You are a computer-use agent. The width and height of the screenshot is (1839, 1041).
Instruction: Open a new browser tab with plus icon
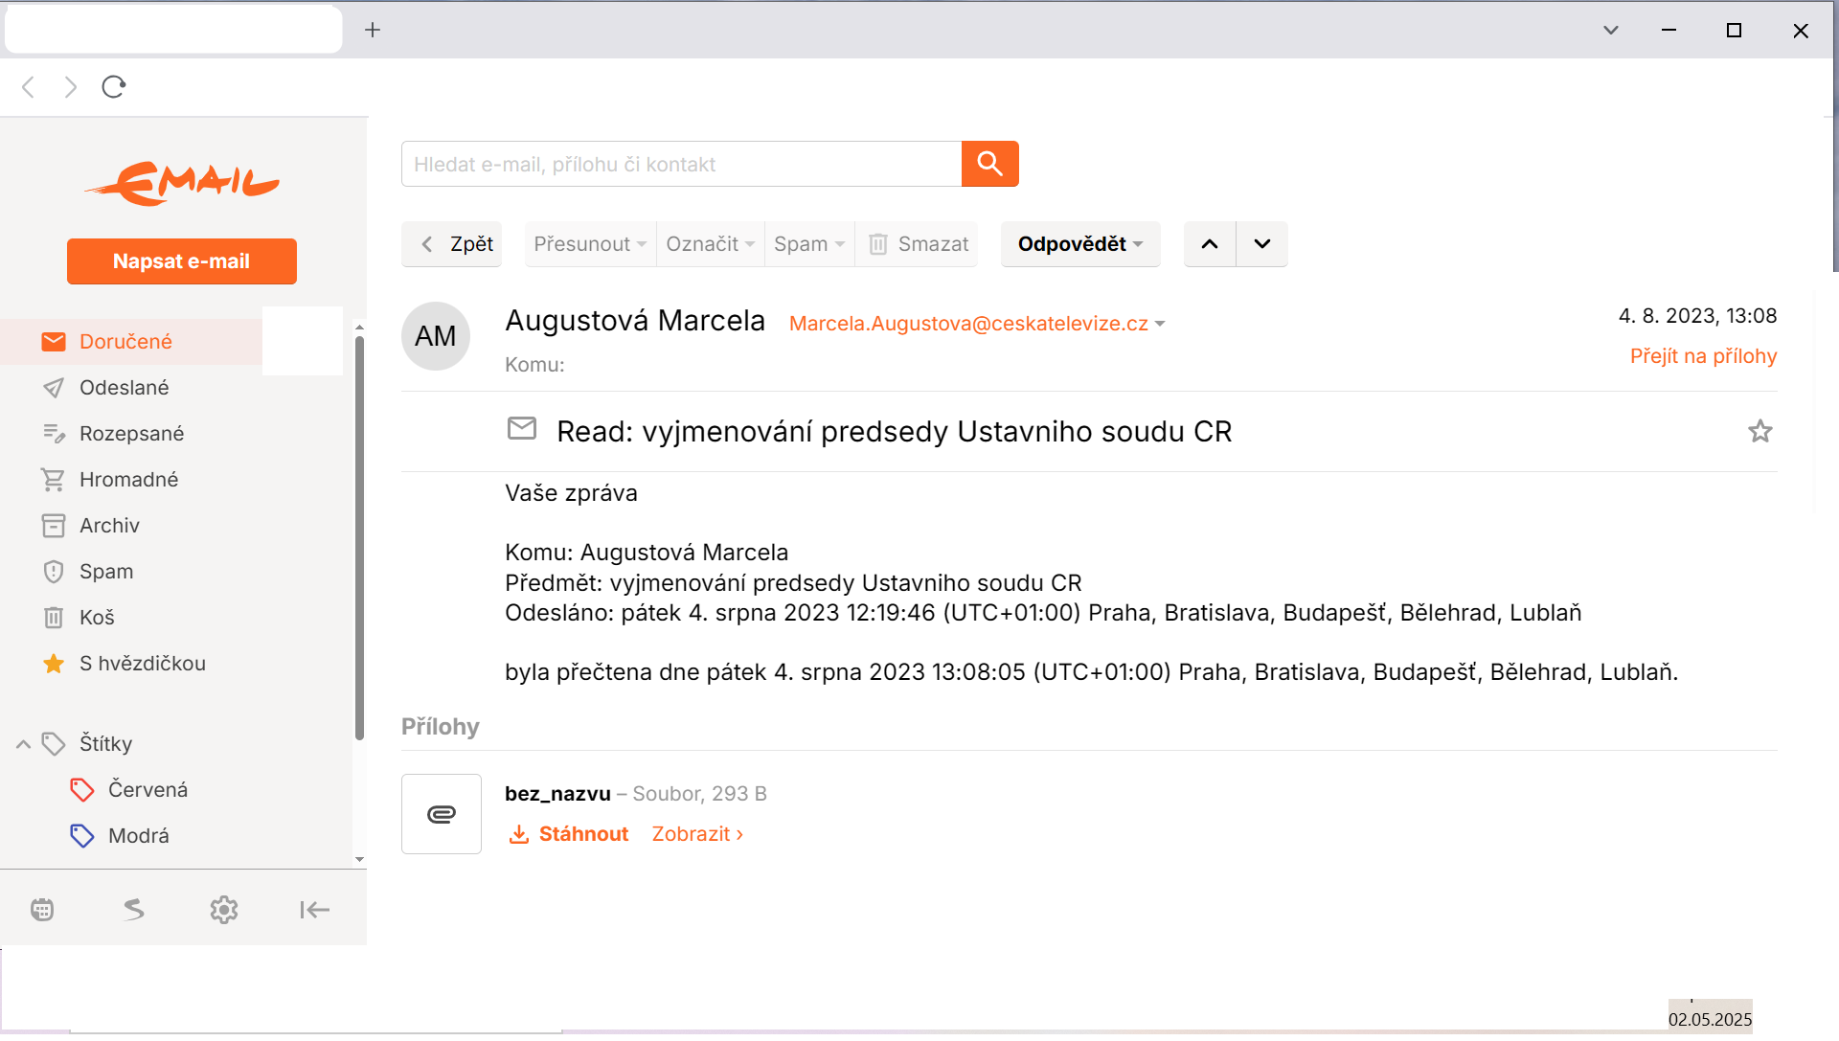(373, 30)
